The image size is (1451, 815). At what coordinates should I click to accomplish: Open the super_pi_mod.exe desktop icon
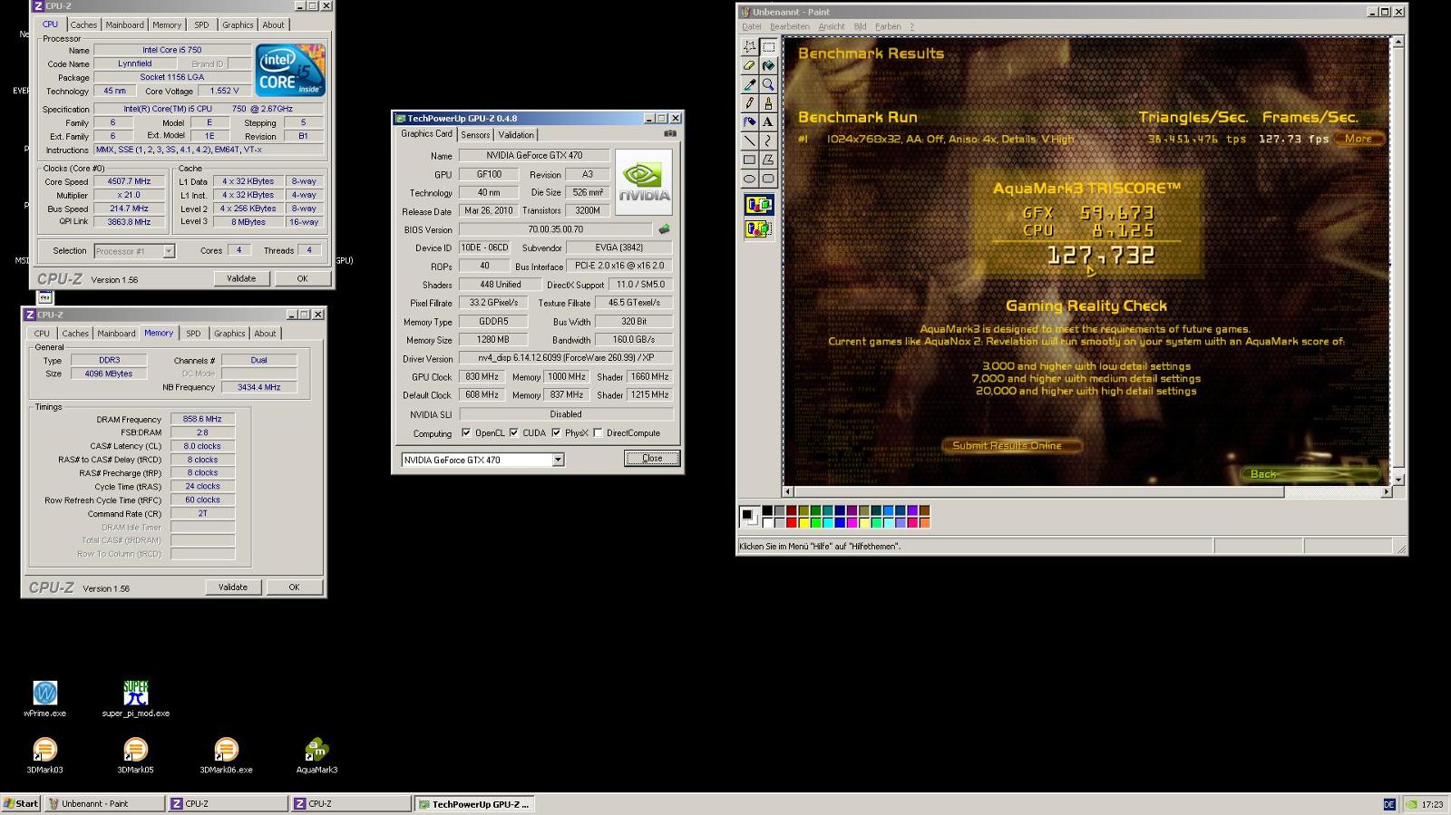tap(135, 699)
